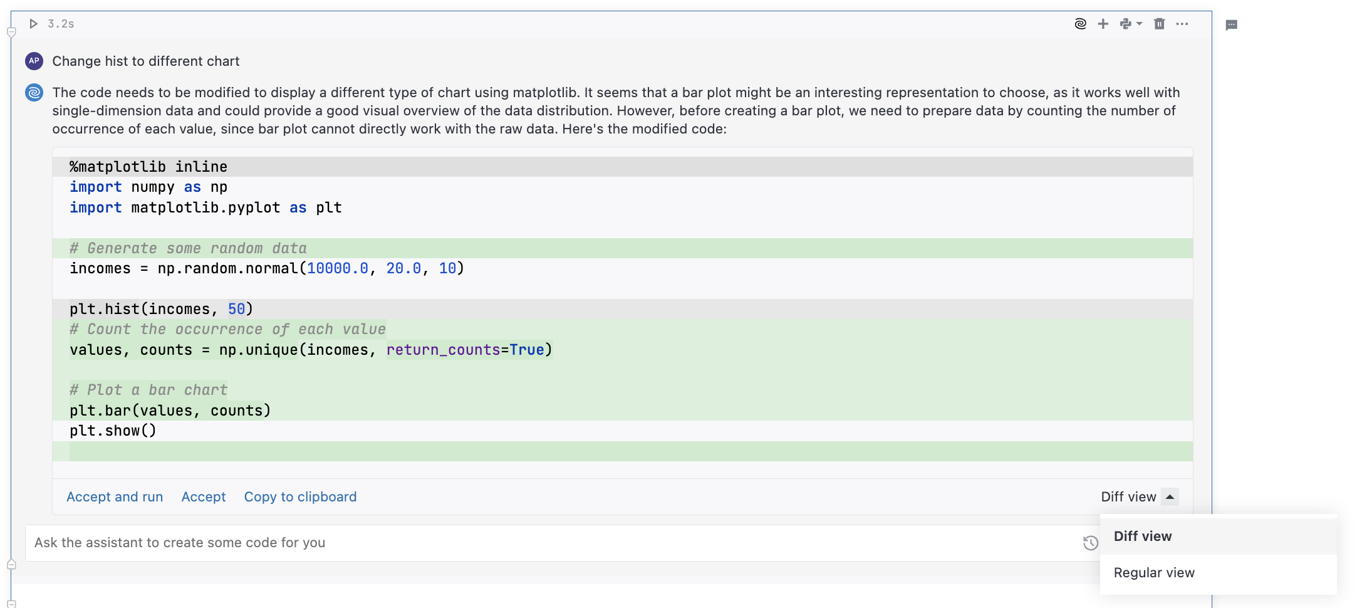Viewport: 1362px width, 608px height.
Task: Select the highlighted plt.bar code line
Action: [x=170, y=411]
